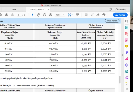This screenshot has width=133, height=92.
Task: Zoom in with the plus icon
Action: [50, 15]
